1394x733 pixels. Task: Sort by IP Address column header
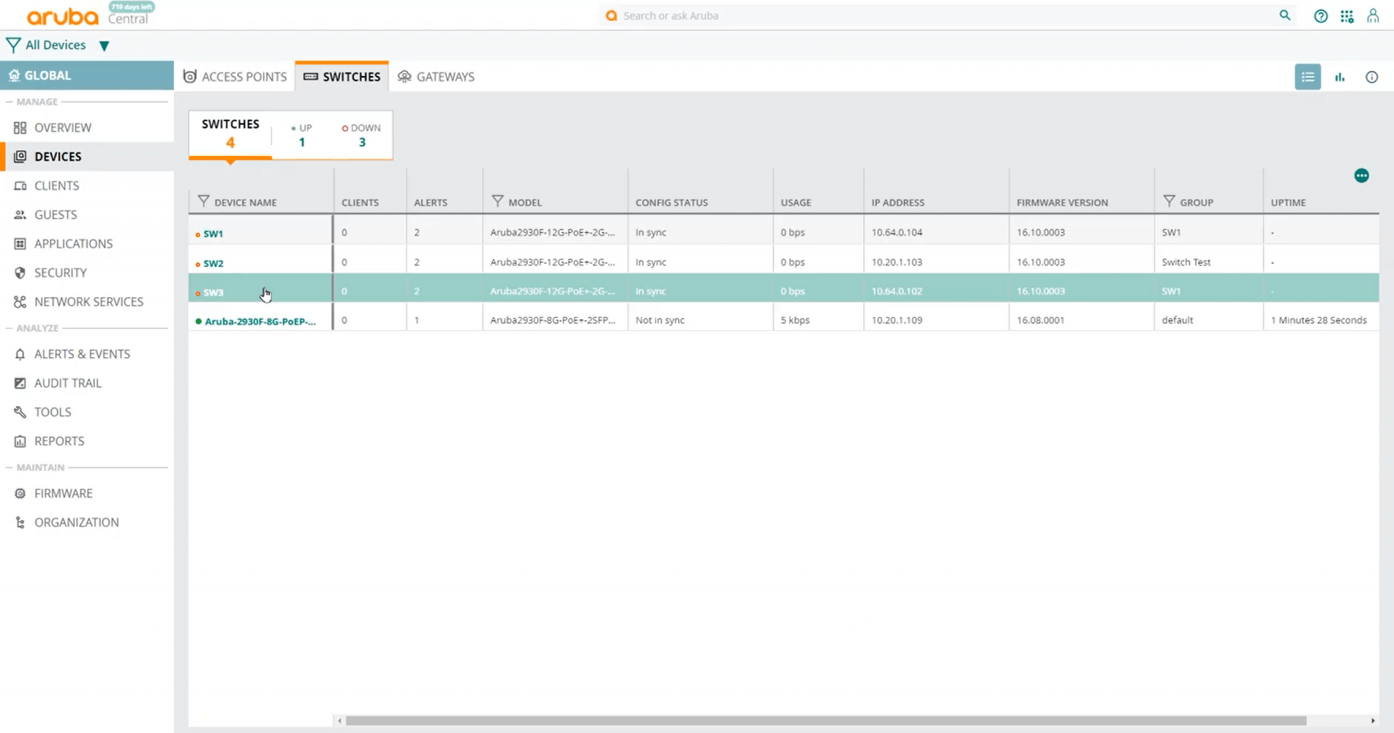click(x=898, y=203)
